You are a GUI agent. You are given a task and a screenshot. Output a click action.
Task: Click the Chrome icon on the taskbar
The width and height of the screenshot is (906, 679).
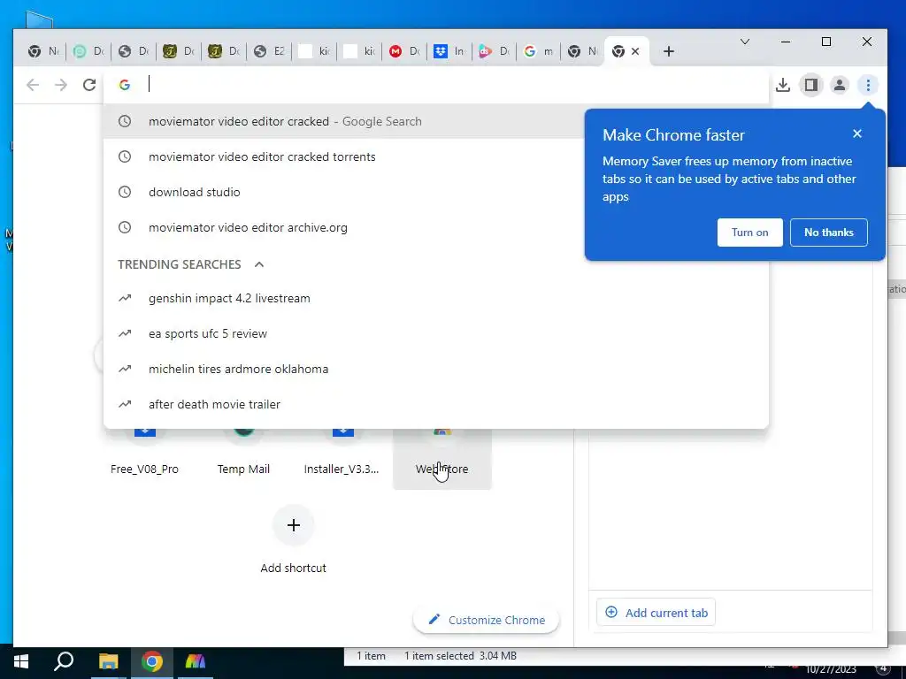152,661
